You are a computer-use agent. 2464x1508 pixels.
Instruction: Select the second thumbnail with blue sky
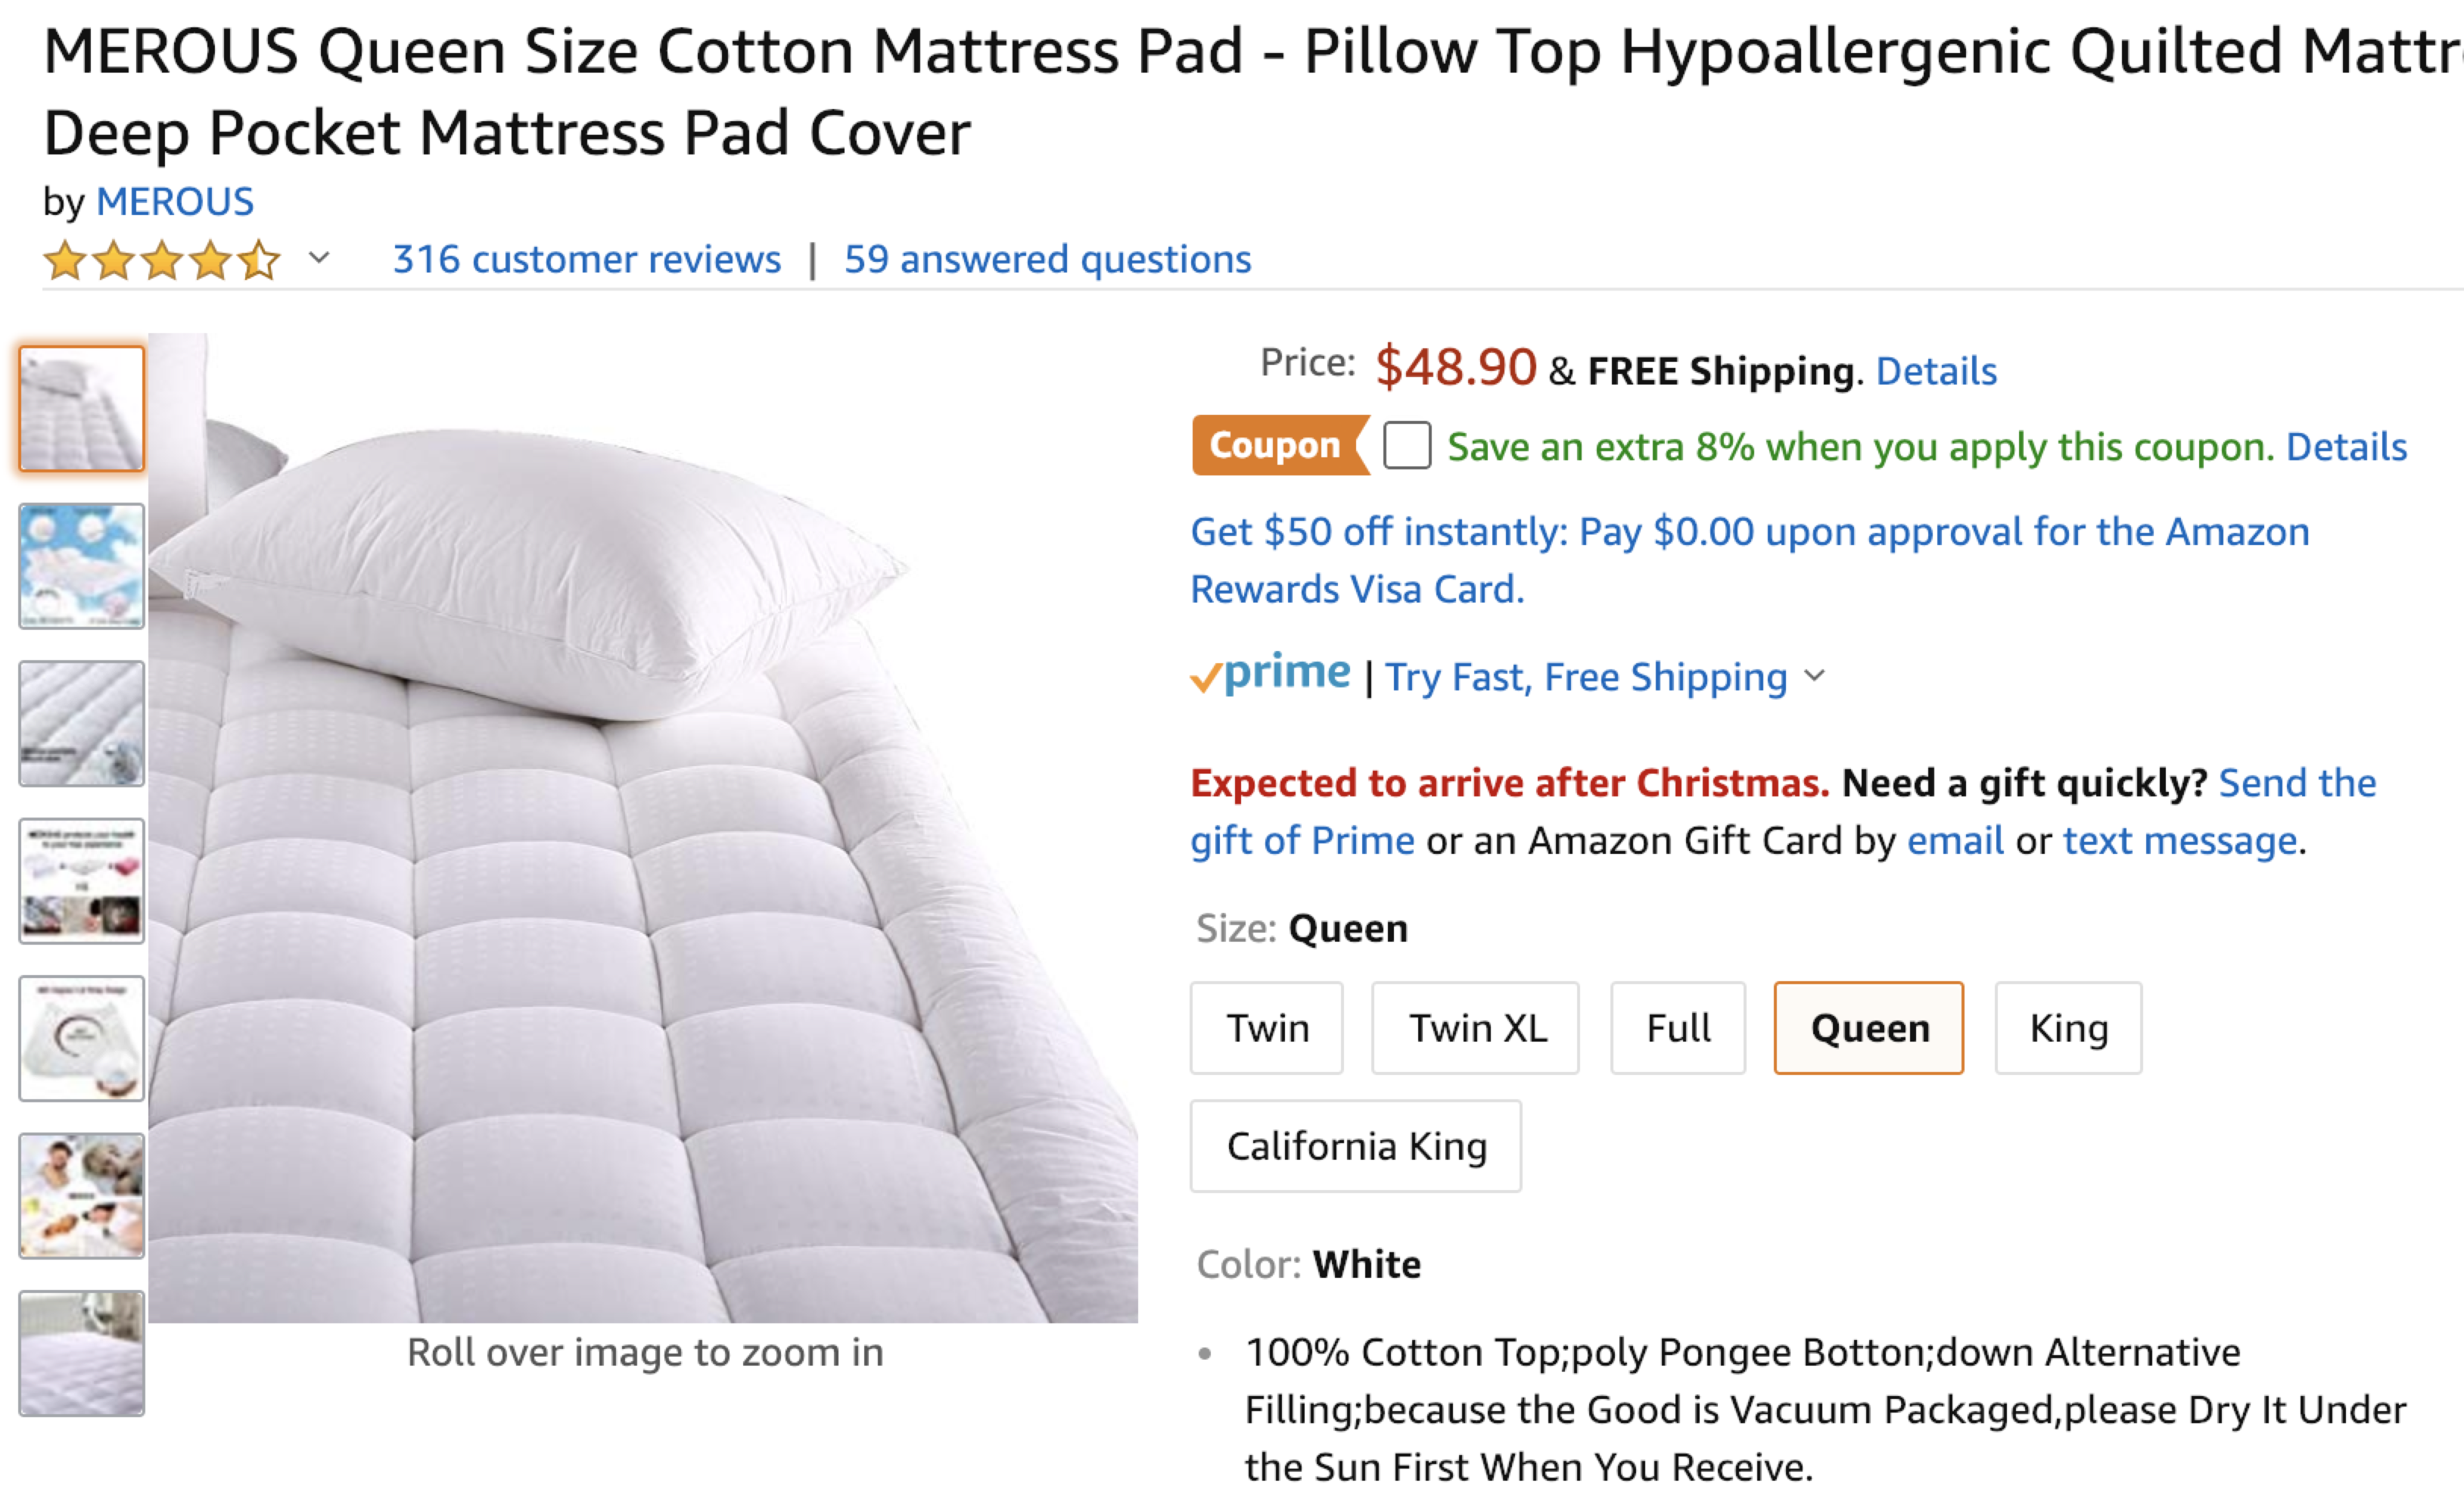point(82,566)
